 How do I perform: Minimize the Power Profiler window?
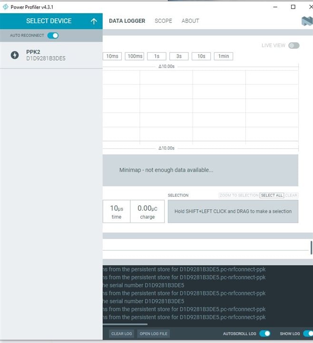coord(275,7)
